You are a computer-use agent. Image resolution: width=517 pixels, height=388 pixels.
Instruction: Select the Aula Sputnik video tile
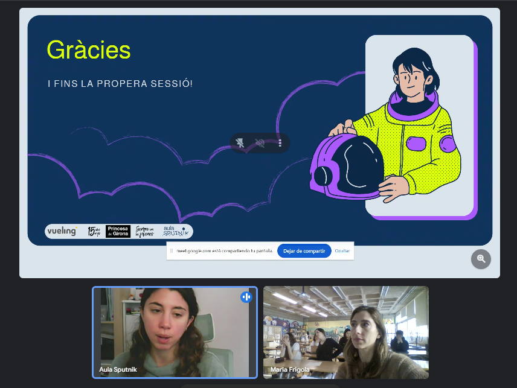(175, 332)
